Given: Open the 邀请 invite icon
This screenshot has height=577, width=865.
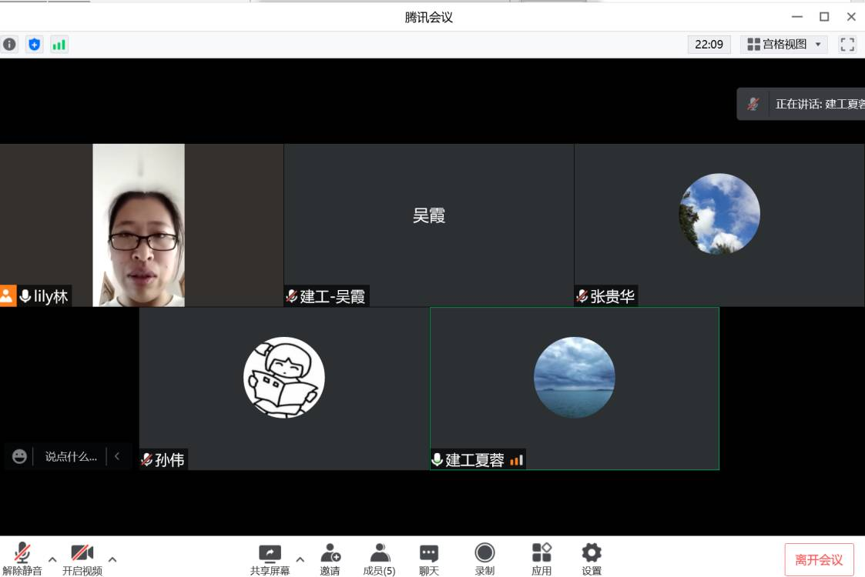Looking at the screenshot, I should (330, 559).
